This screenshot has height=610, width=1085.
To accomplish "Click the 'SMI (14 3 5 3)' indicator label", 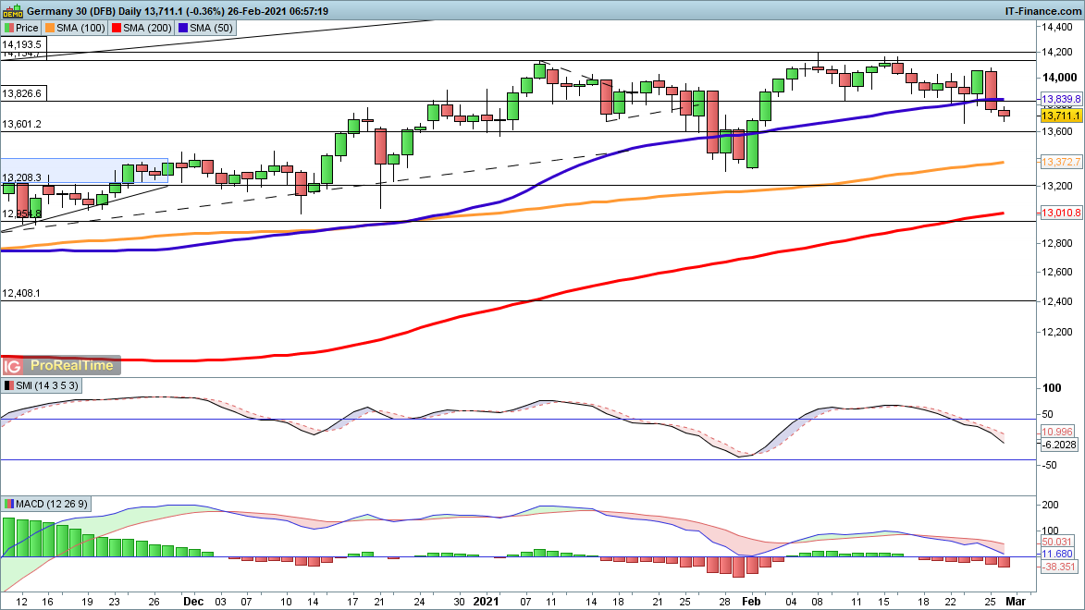I will 46,385.
